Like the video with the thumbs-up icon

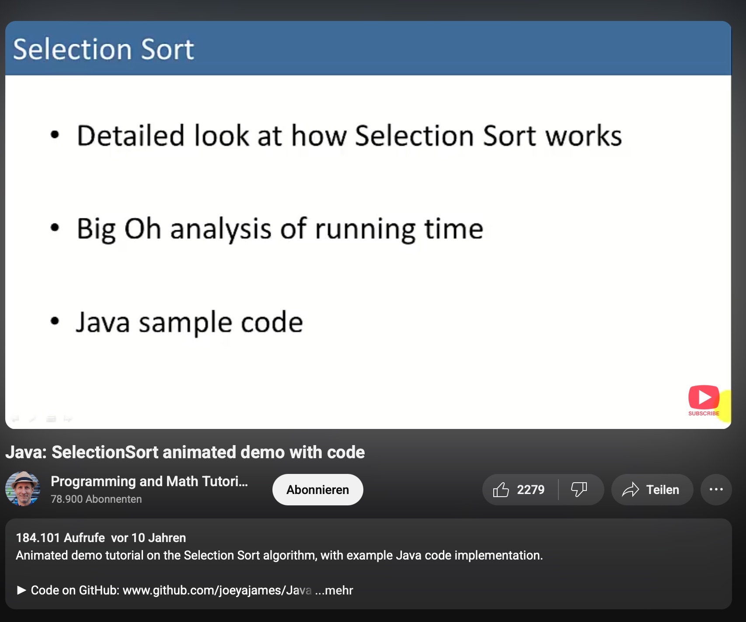tap(501, 490)
